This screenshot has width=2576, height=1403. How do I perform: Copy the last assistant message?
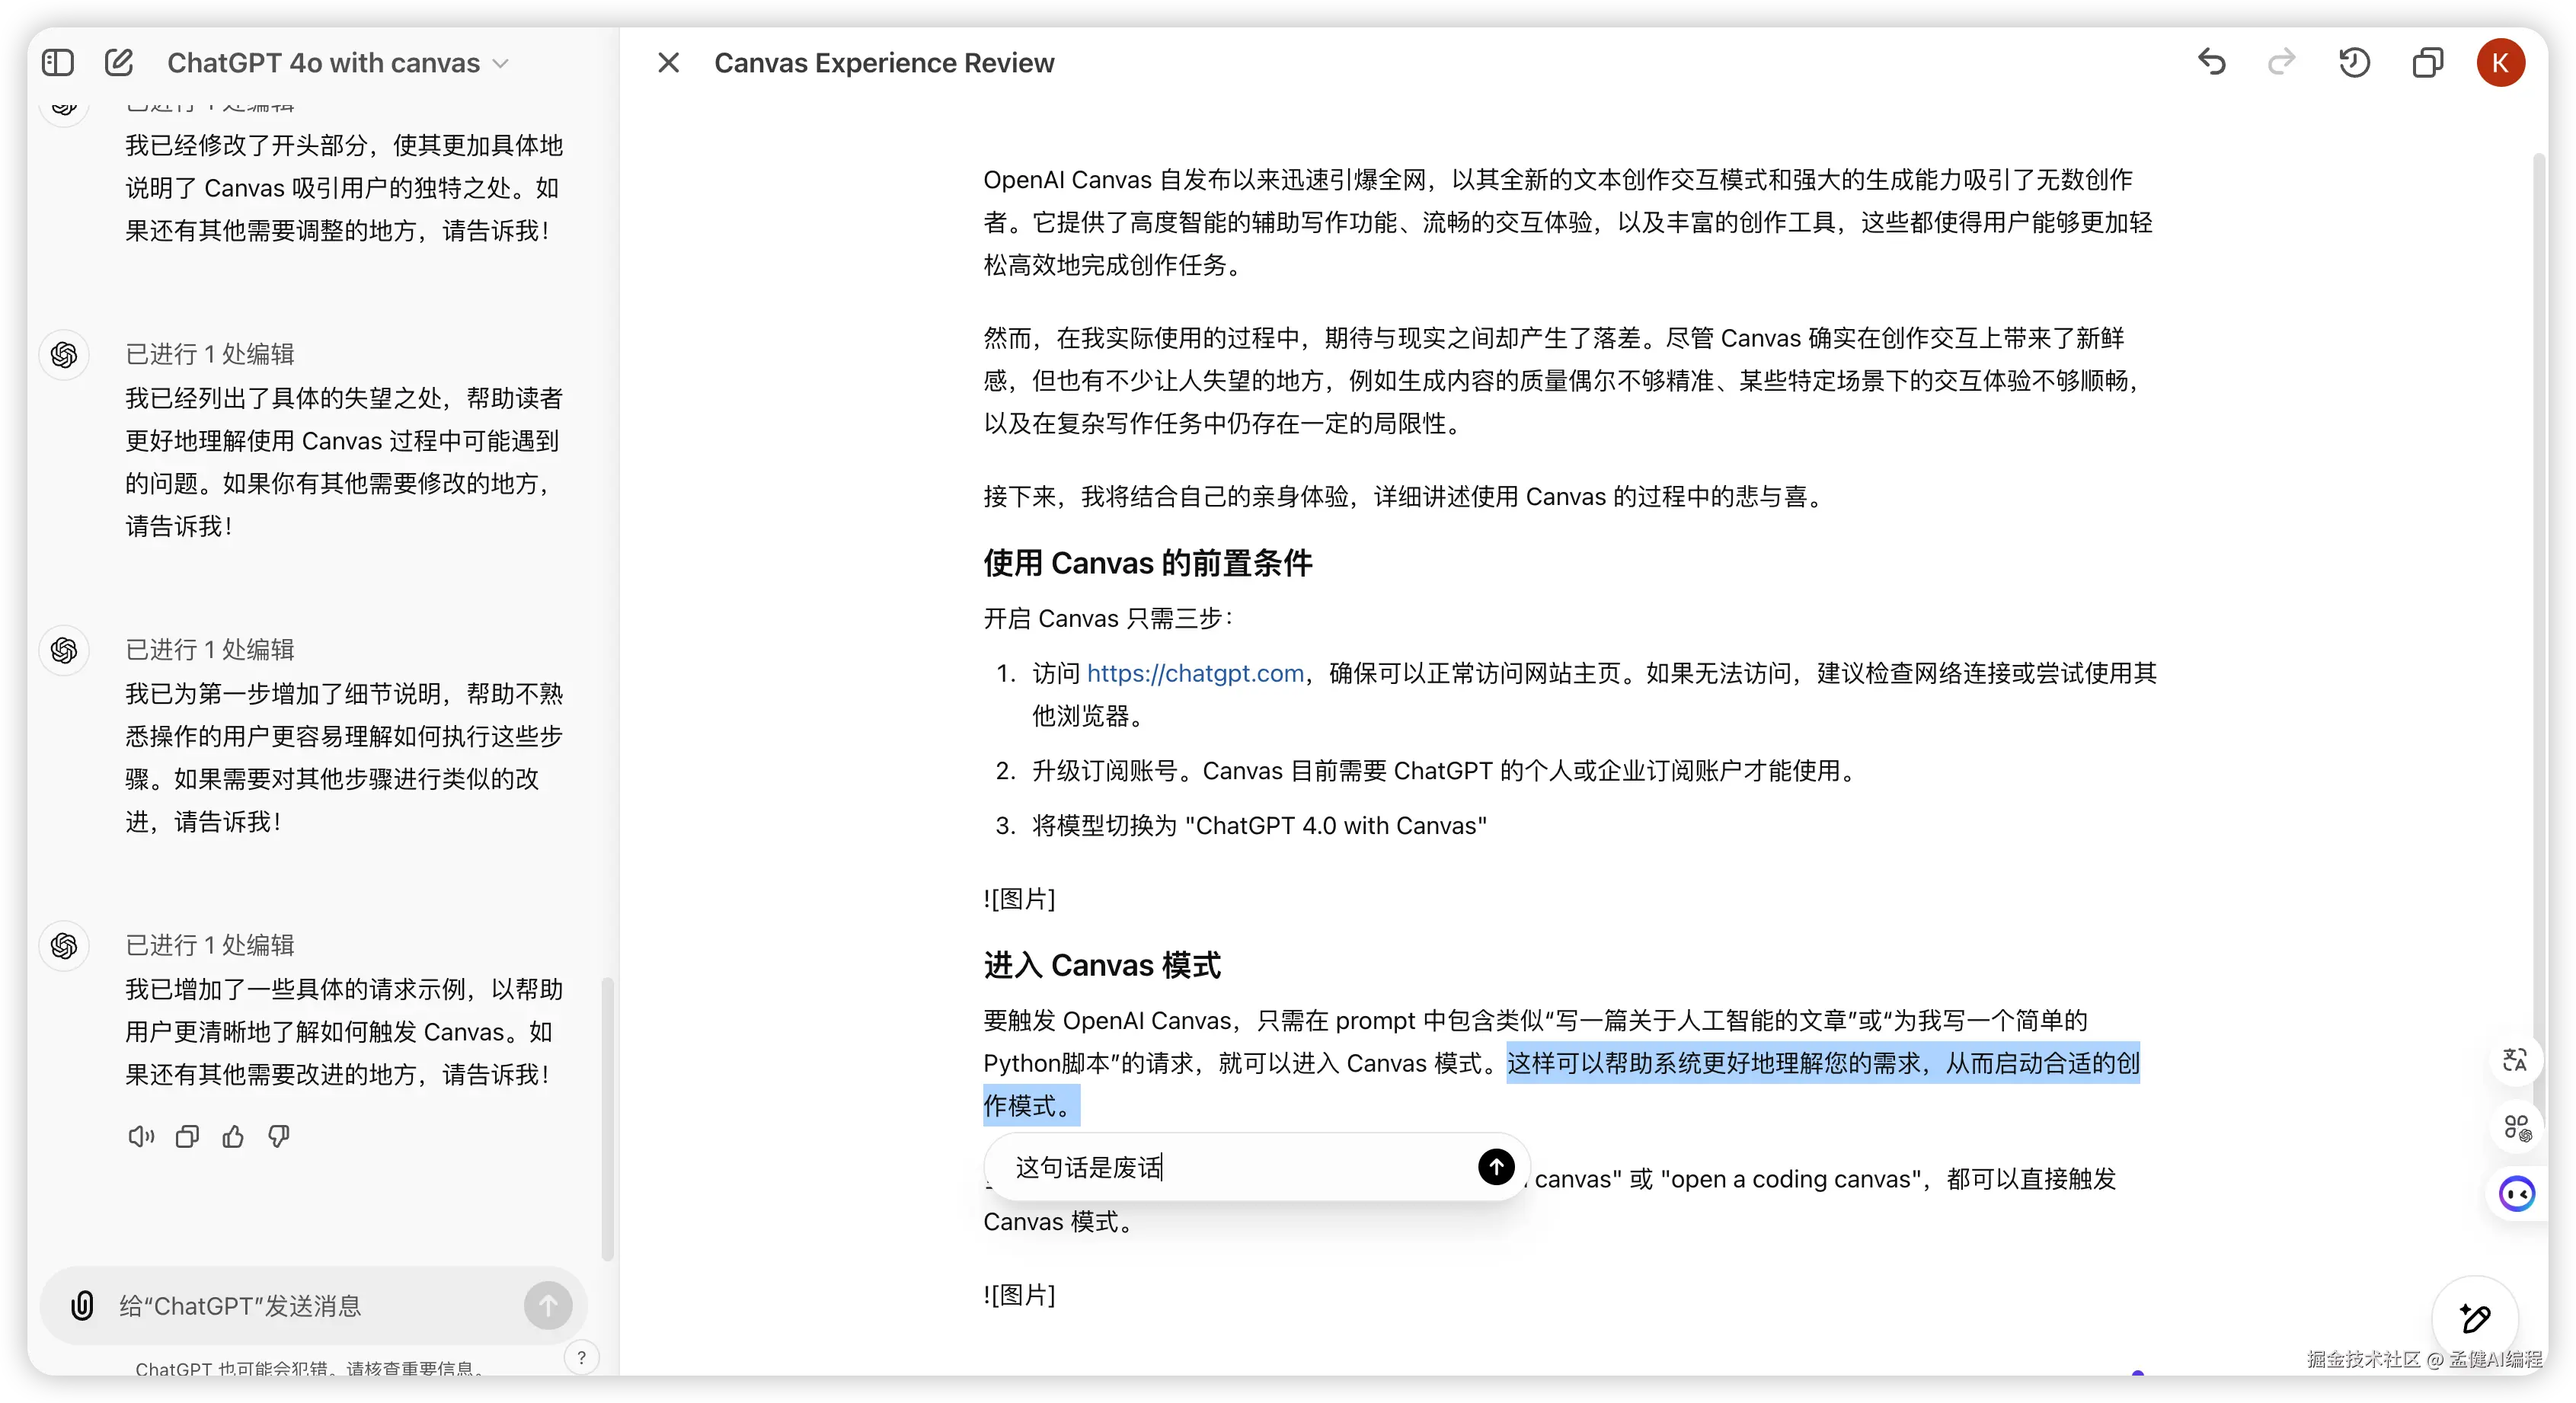tap(187, 1136)
